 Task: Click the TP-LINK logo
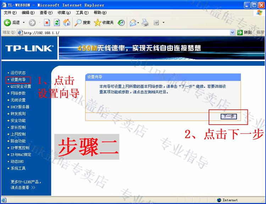[x=29, y=48]
